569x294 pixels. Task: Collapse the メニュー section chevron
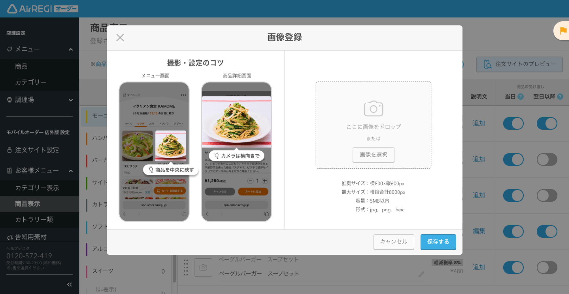71,49
